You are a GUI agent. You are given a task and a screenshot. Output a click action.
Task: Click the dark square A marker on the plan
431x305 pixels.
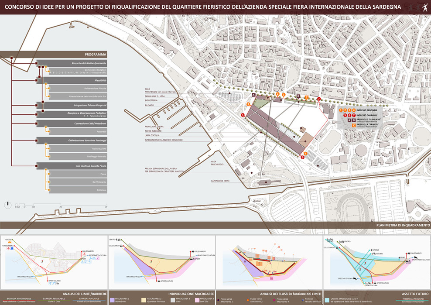(x=254, y=95)
